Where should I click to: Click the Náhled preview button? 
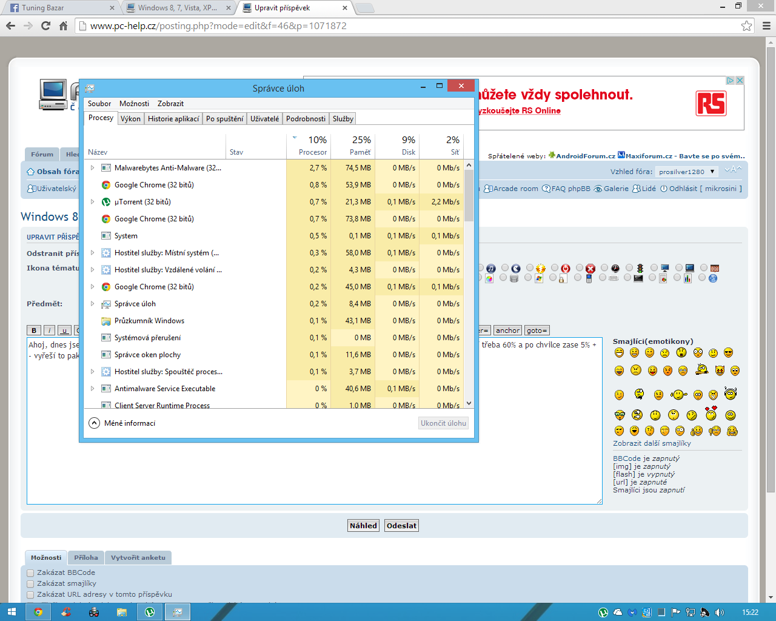pos(363,526)
